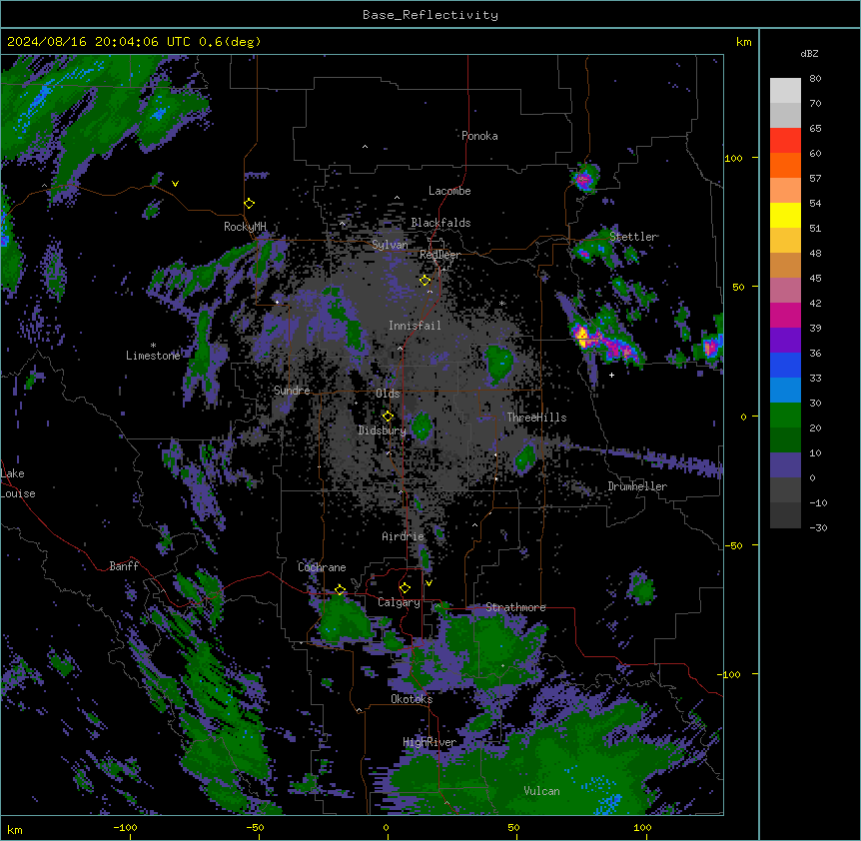This screenshot has width=861, height=841.
Task: Click the Calgary city label
Action: click(x=399, y=602)
